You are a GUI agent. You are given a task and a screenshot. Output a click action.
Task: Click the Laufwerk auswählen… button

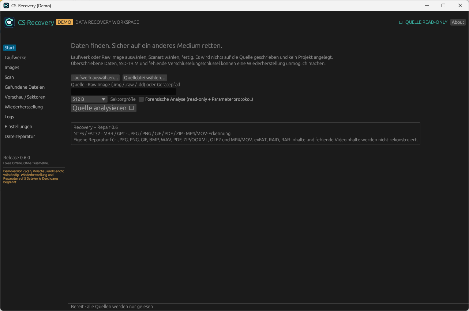click(x=95, y=78)
